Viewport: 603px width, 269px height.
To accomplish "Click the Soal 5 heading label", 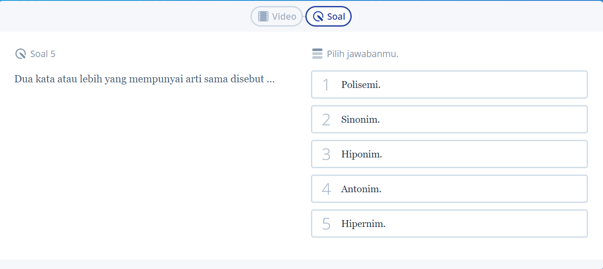I will [x=42, y=54].
